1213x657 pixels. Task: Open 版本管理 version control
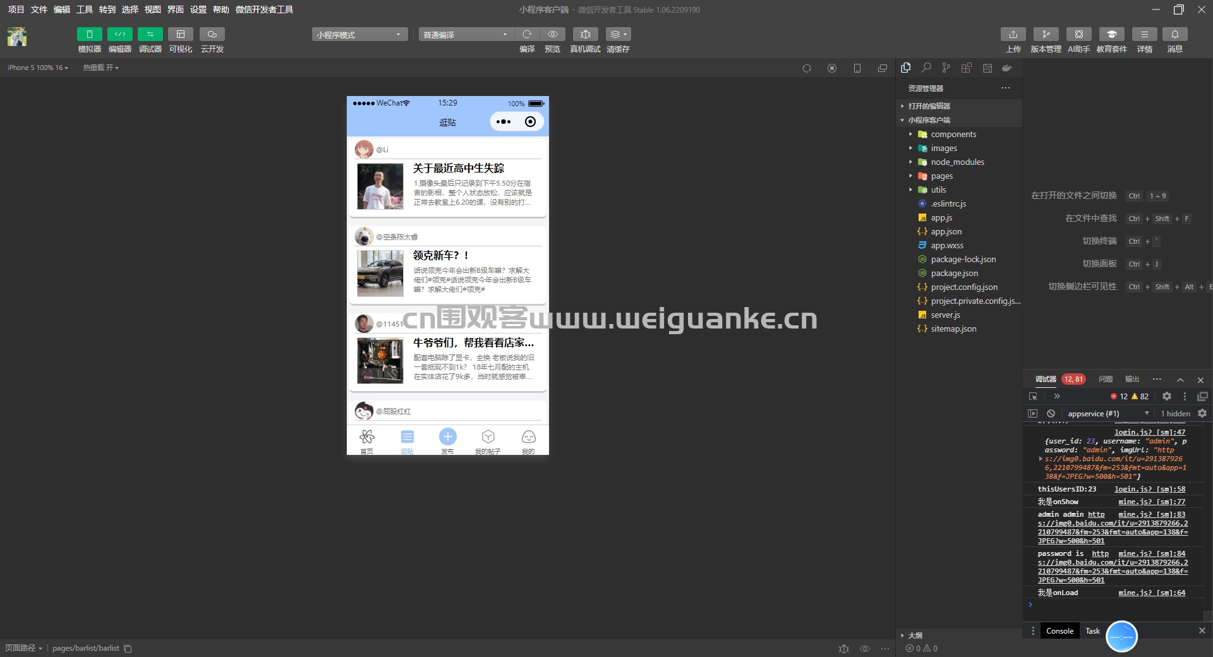coord(1046,34)
